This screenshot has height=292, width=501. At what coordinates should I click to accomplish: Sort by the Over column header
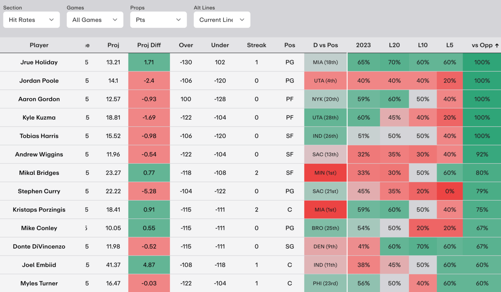tap(186, 45)
